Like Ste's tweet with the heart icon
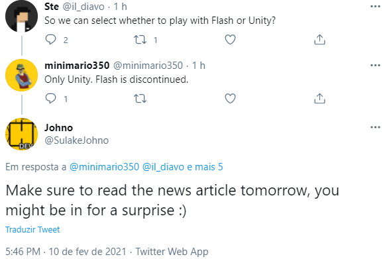This screenshot has height=259, width=389. tap(230, 40)
